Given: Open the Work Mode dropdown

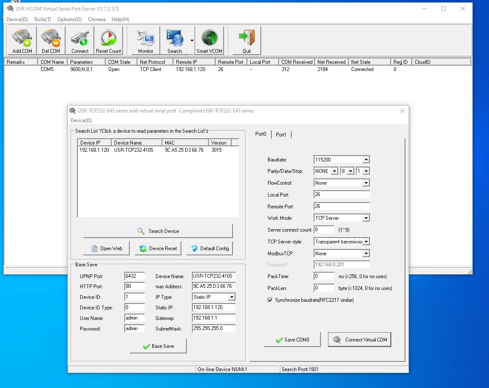Looking at the screenshot, I should click(366, 218).
